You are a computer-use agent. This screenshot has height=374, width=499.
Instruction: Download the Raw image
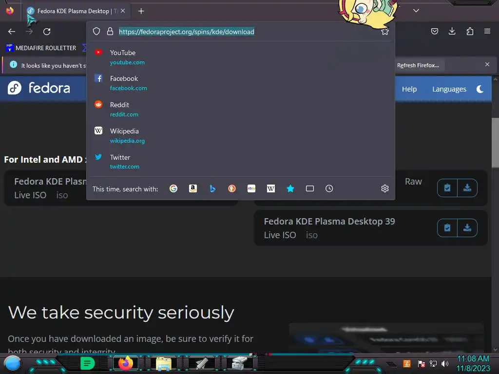tap(467, 188)
